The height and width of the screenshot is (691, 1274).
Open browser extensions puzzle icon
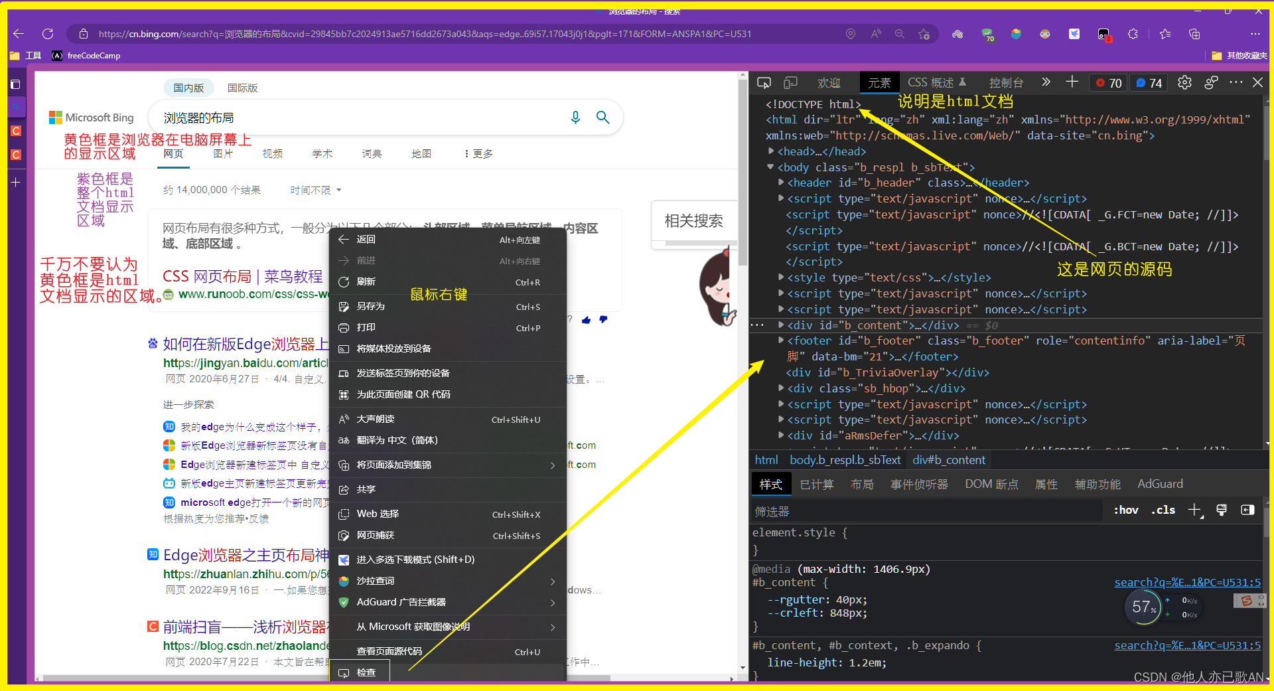coord(1133,34)
